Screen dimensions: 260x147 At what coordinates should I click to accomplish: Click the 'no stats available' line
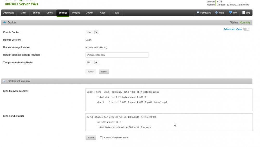coord(109,122)
